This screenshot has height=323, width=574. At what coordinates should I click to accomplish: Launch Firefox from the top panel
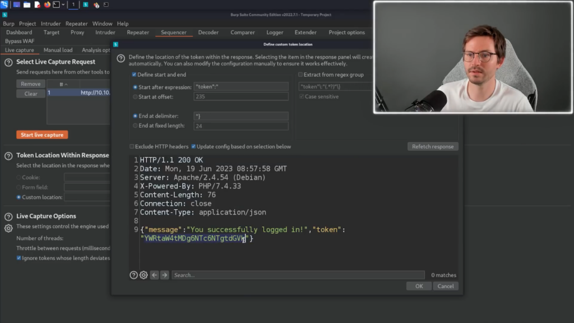(47, 4)
